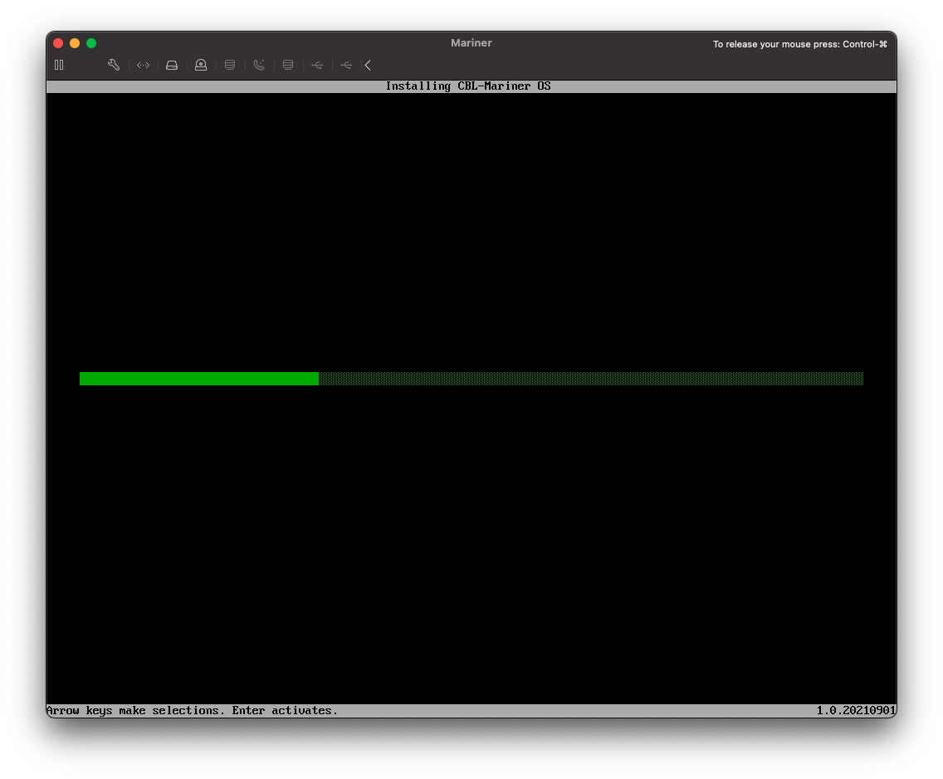Click the 'To release your mouse' message
943x779 pixels.
click(x=800, y=44)
